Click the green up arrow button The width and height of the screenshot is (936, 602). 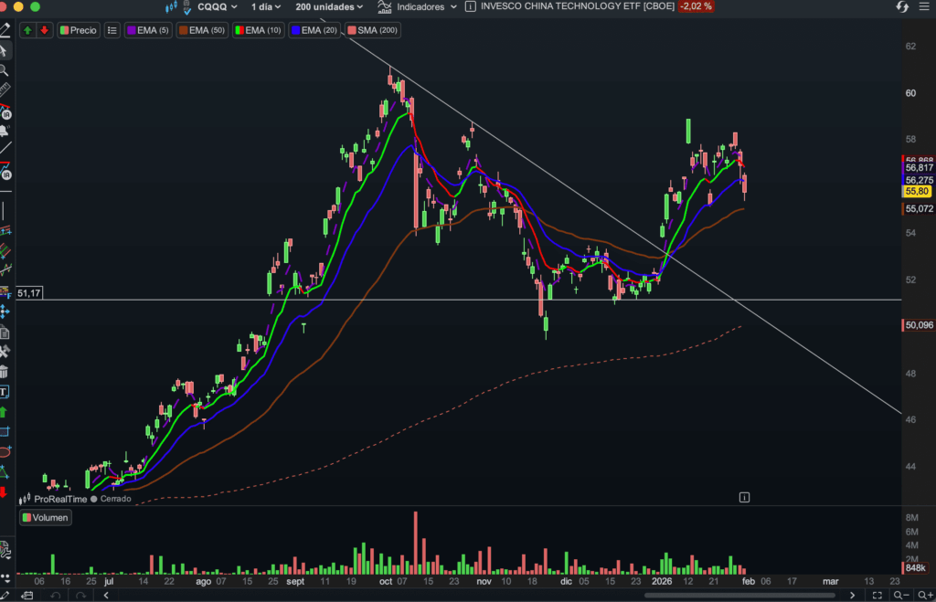[27, 30]
